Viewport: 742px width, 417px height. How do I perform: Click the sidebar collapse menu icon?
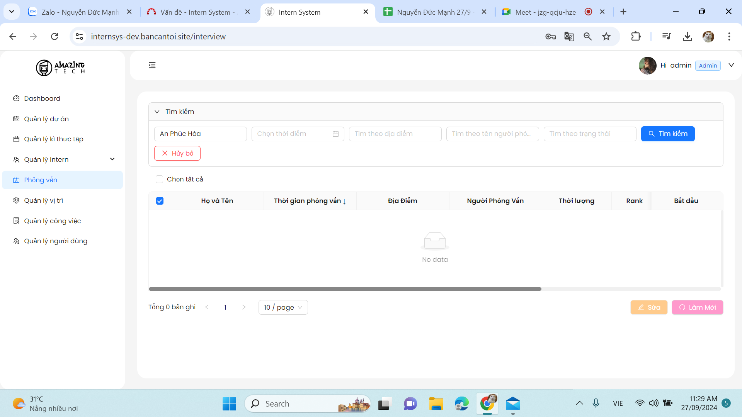point(152,65)
